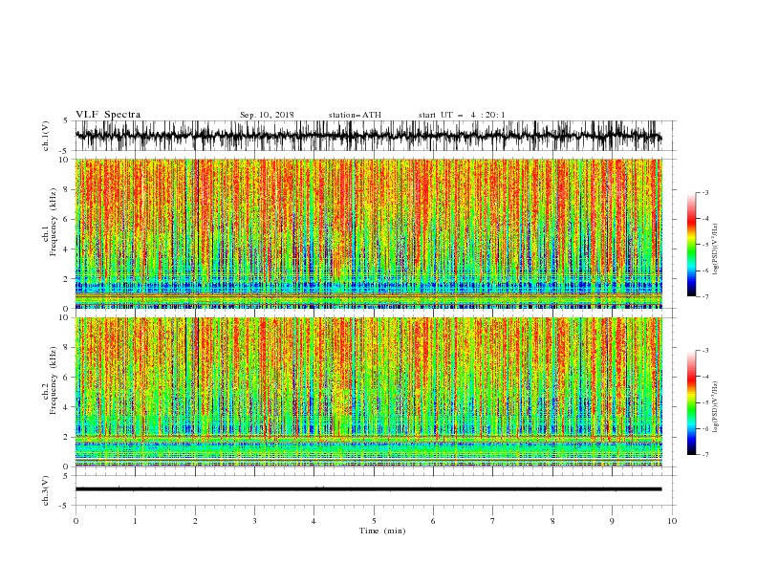This screenshot has height=585, width=757.
Task: Click the "station=ATH" header label
Action: click(x=355, y=115)
